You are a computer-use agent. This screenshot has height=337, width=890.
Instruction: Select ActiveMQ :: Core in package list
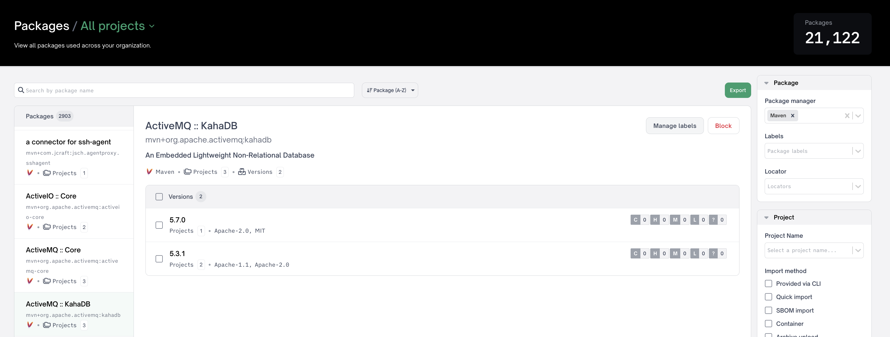point(53,250)
